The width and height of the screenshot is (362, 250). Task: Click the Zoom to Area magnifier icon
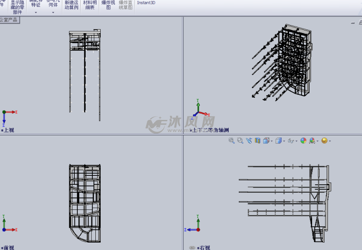click(x=240, y=141)
